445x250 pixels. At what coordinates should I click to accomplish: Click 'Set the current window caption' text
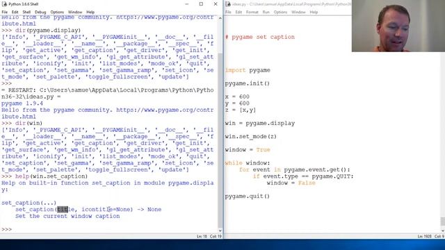tap(67, 216)
